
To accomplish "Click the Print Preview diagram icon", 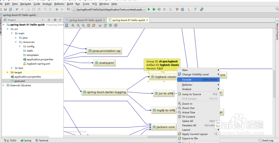I will (116, 25).
